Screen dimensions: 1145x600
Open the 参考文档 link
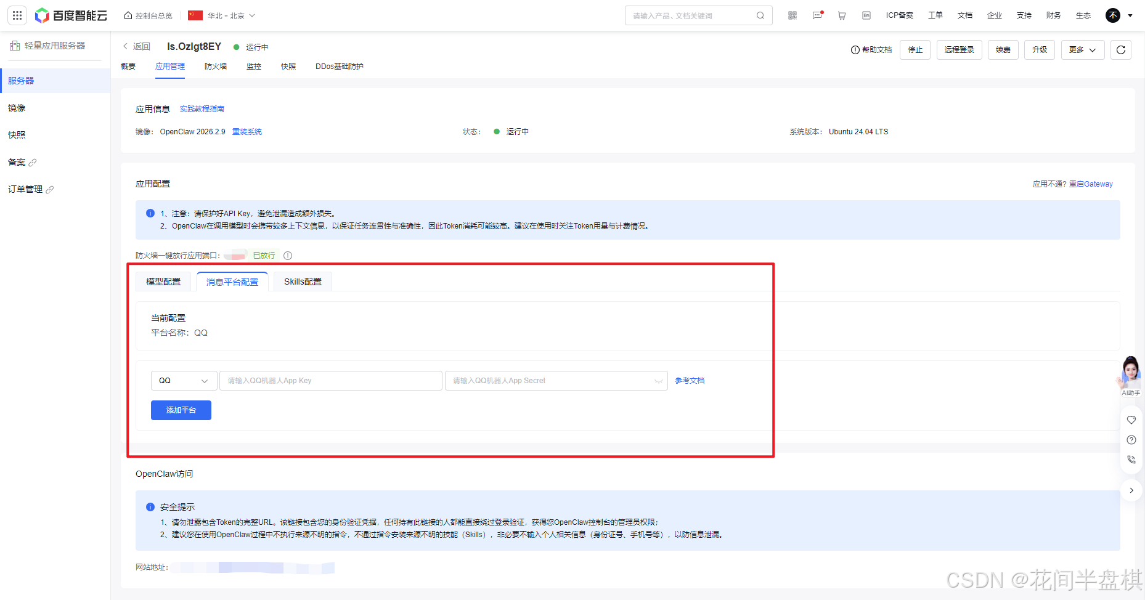click(x=690, y=381)
